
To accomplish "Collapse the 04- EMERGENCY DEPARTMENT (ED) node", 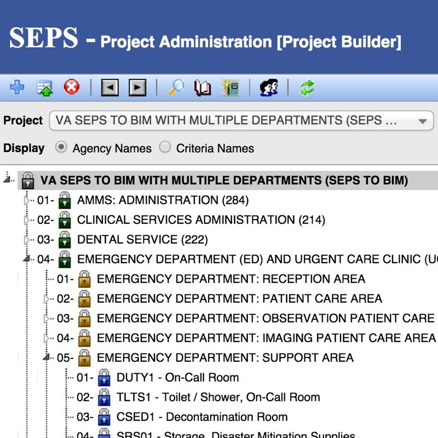I will click(x=27, y=259).
